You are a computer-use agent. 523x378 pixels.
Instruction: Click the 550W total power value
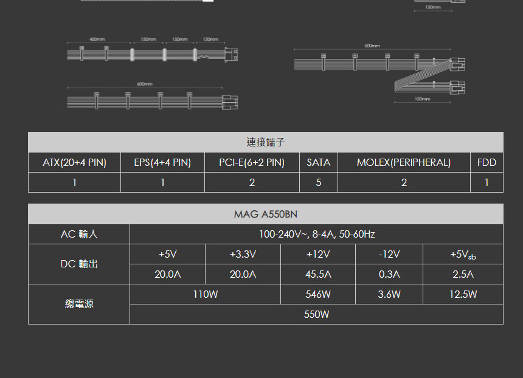click(316, 314)
